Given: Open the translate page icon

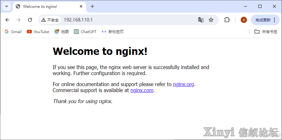Looking at the screenshot, I should [201, 20].
